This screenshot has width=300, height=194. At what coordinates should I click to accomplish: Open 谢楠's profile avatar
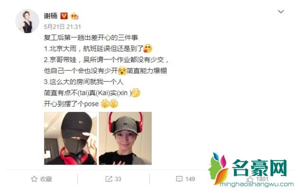(x=27, y=21)
